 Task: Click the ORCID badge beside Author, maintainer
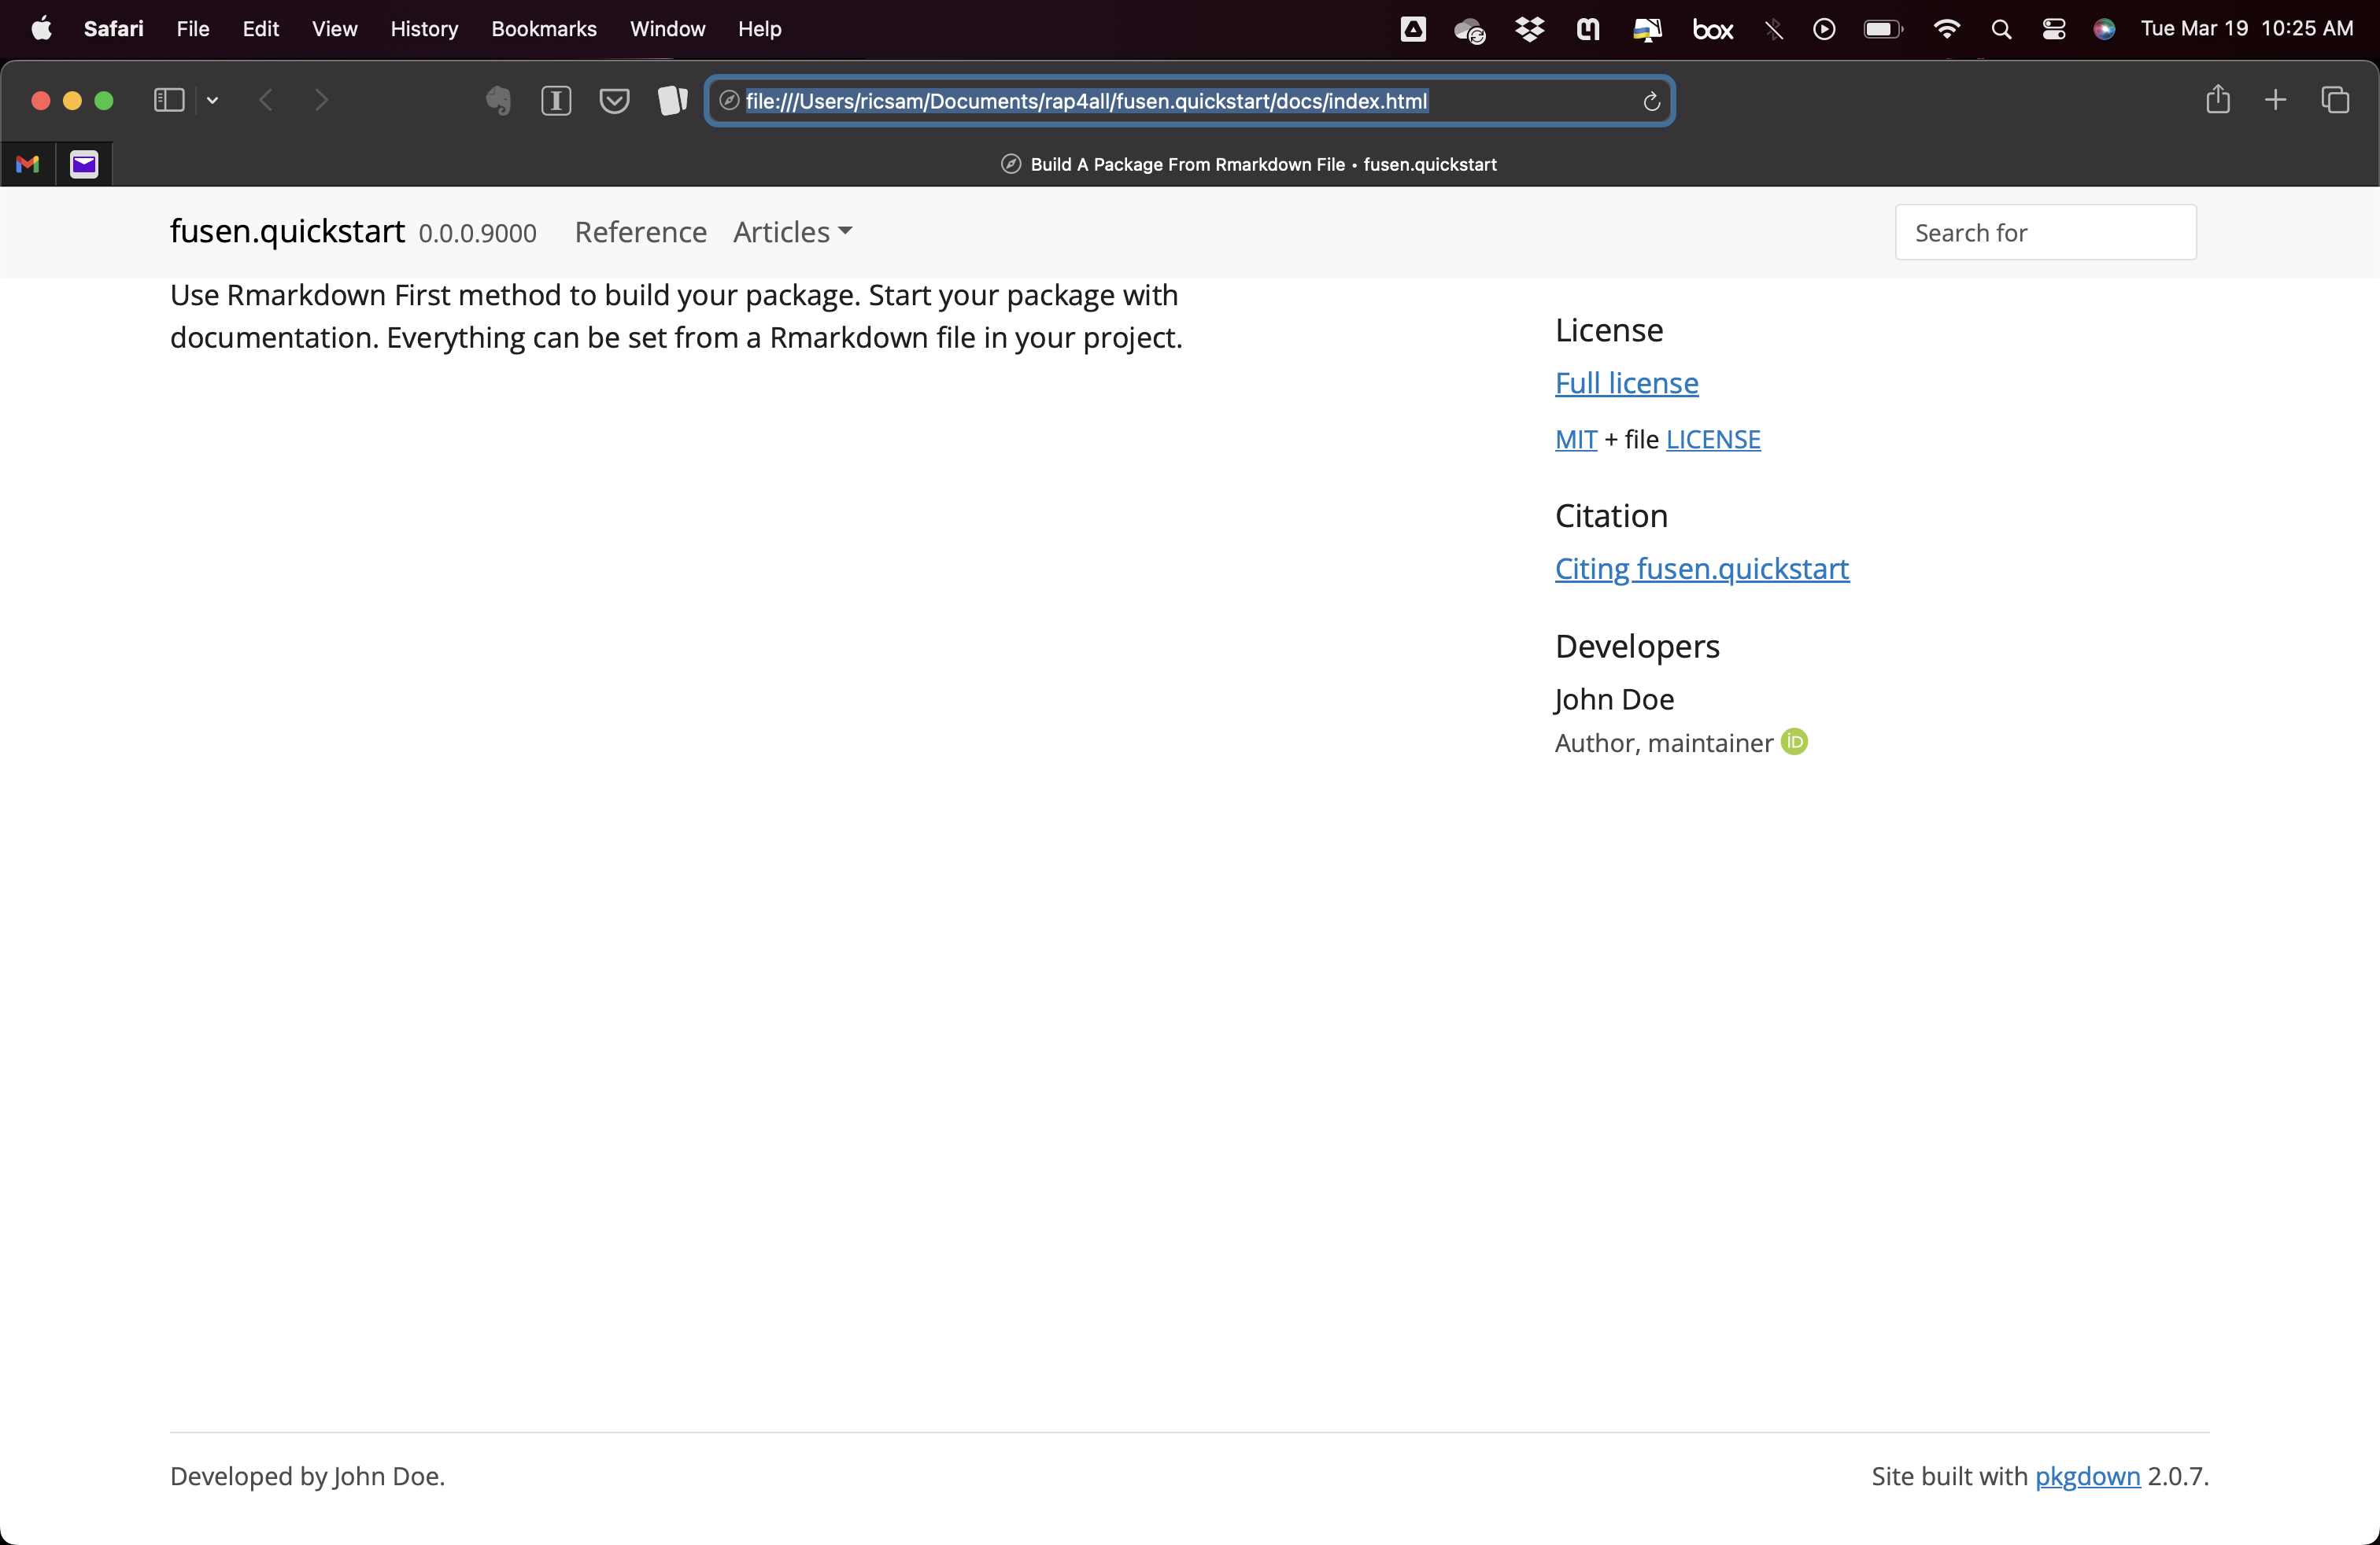[x=1794, y=742]
